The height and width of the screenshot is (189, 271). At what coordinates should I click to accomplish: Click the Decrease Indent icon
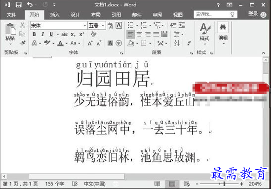point(173,25)
